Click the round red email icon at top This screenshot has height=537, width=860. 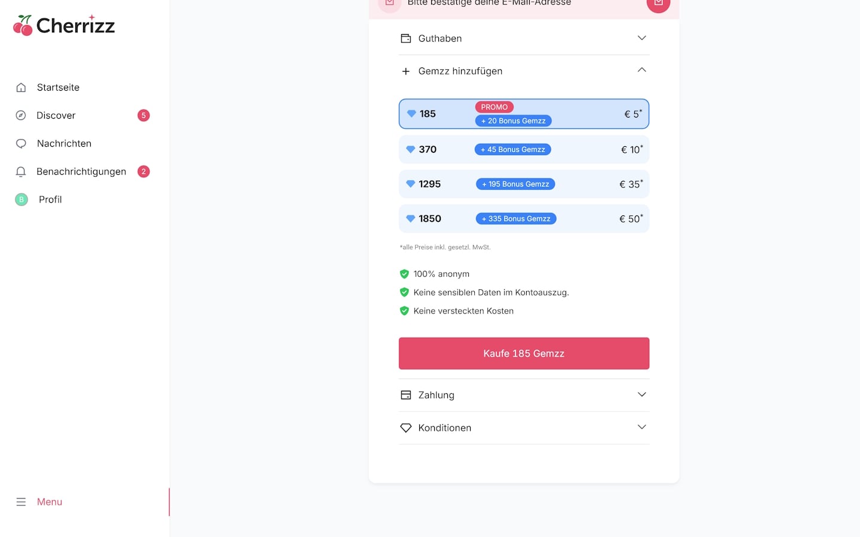(658, 3)
